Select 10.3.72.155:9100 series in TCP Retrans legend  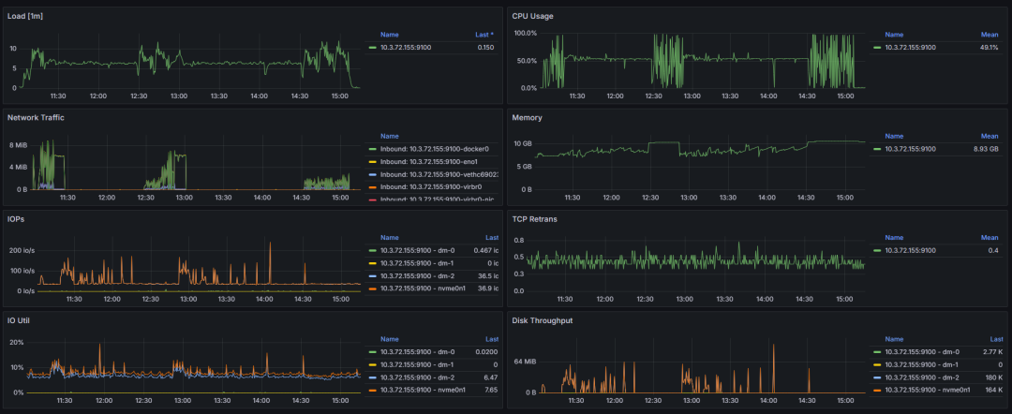pyautogui.click(x=910, y=250)
